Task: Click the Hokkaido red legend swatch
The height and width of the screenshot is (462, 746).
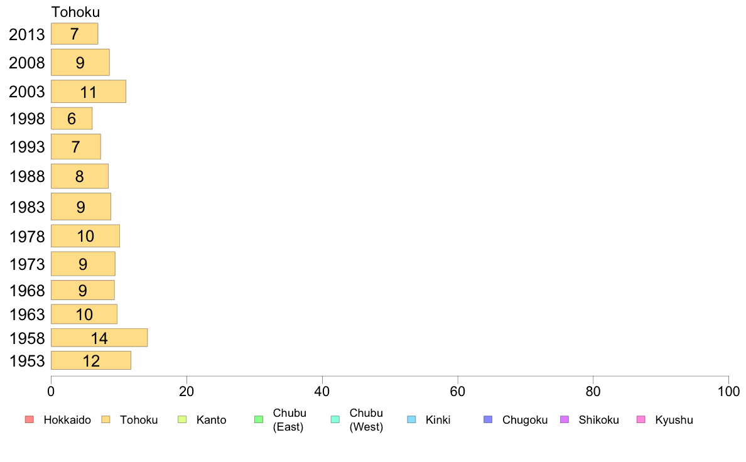Action: point(30,420)
